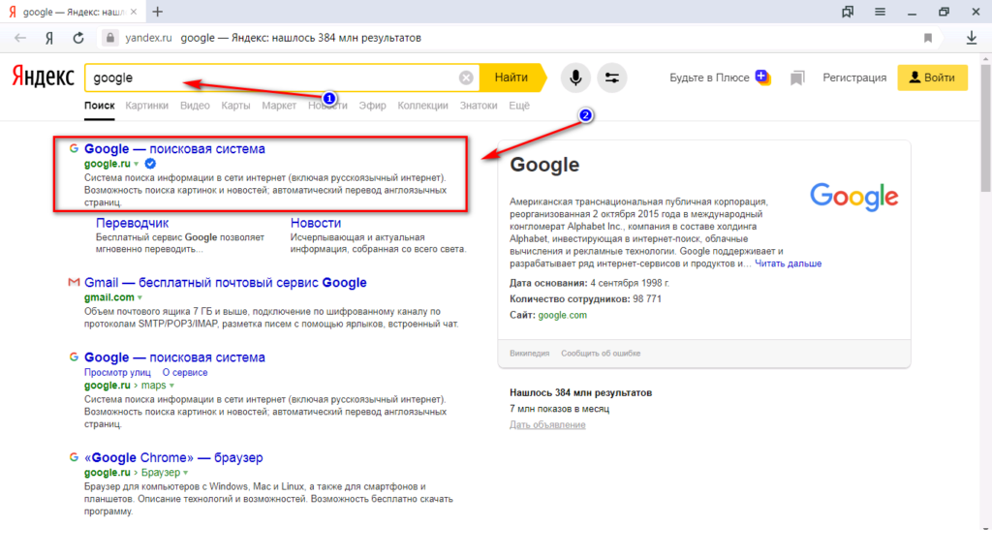Open «Google Chrome» — браузер result
992x558 pixels.
point(173,457)
